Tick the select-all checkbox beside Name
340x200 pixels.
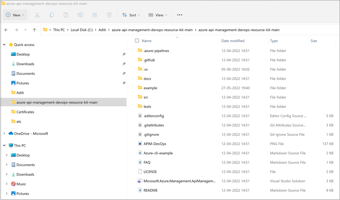click(x=137, y=41)
